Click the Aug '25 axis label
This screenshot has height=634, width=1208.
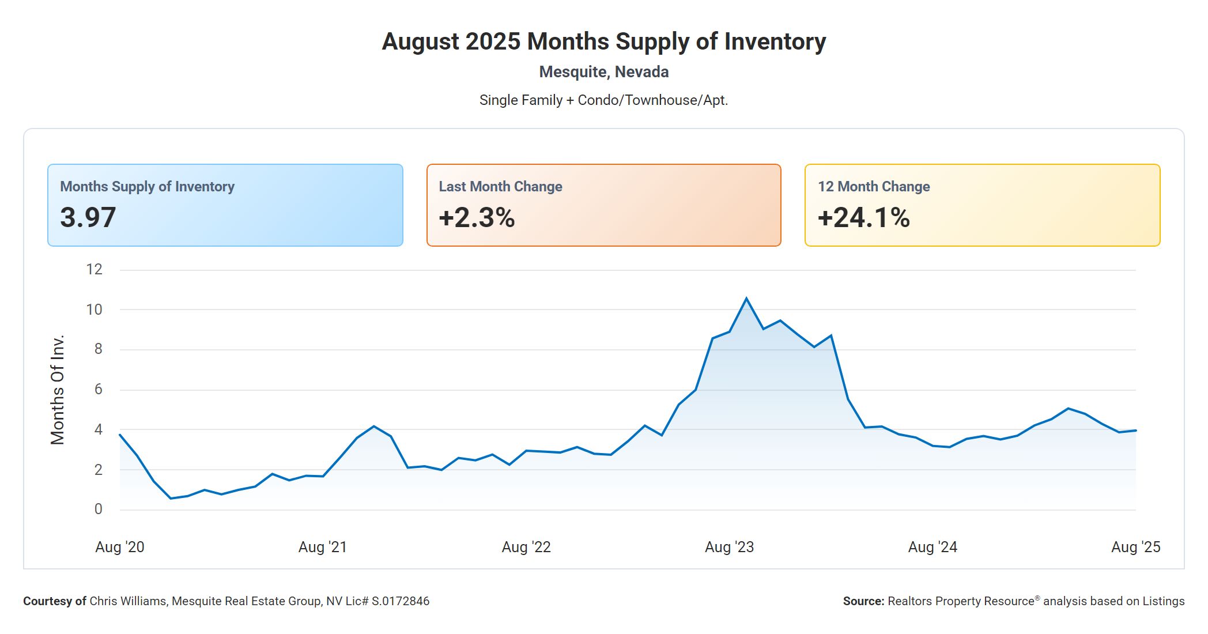tap(1135, 547)
